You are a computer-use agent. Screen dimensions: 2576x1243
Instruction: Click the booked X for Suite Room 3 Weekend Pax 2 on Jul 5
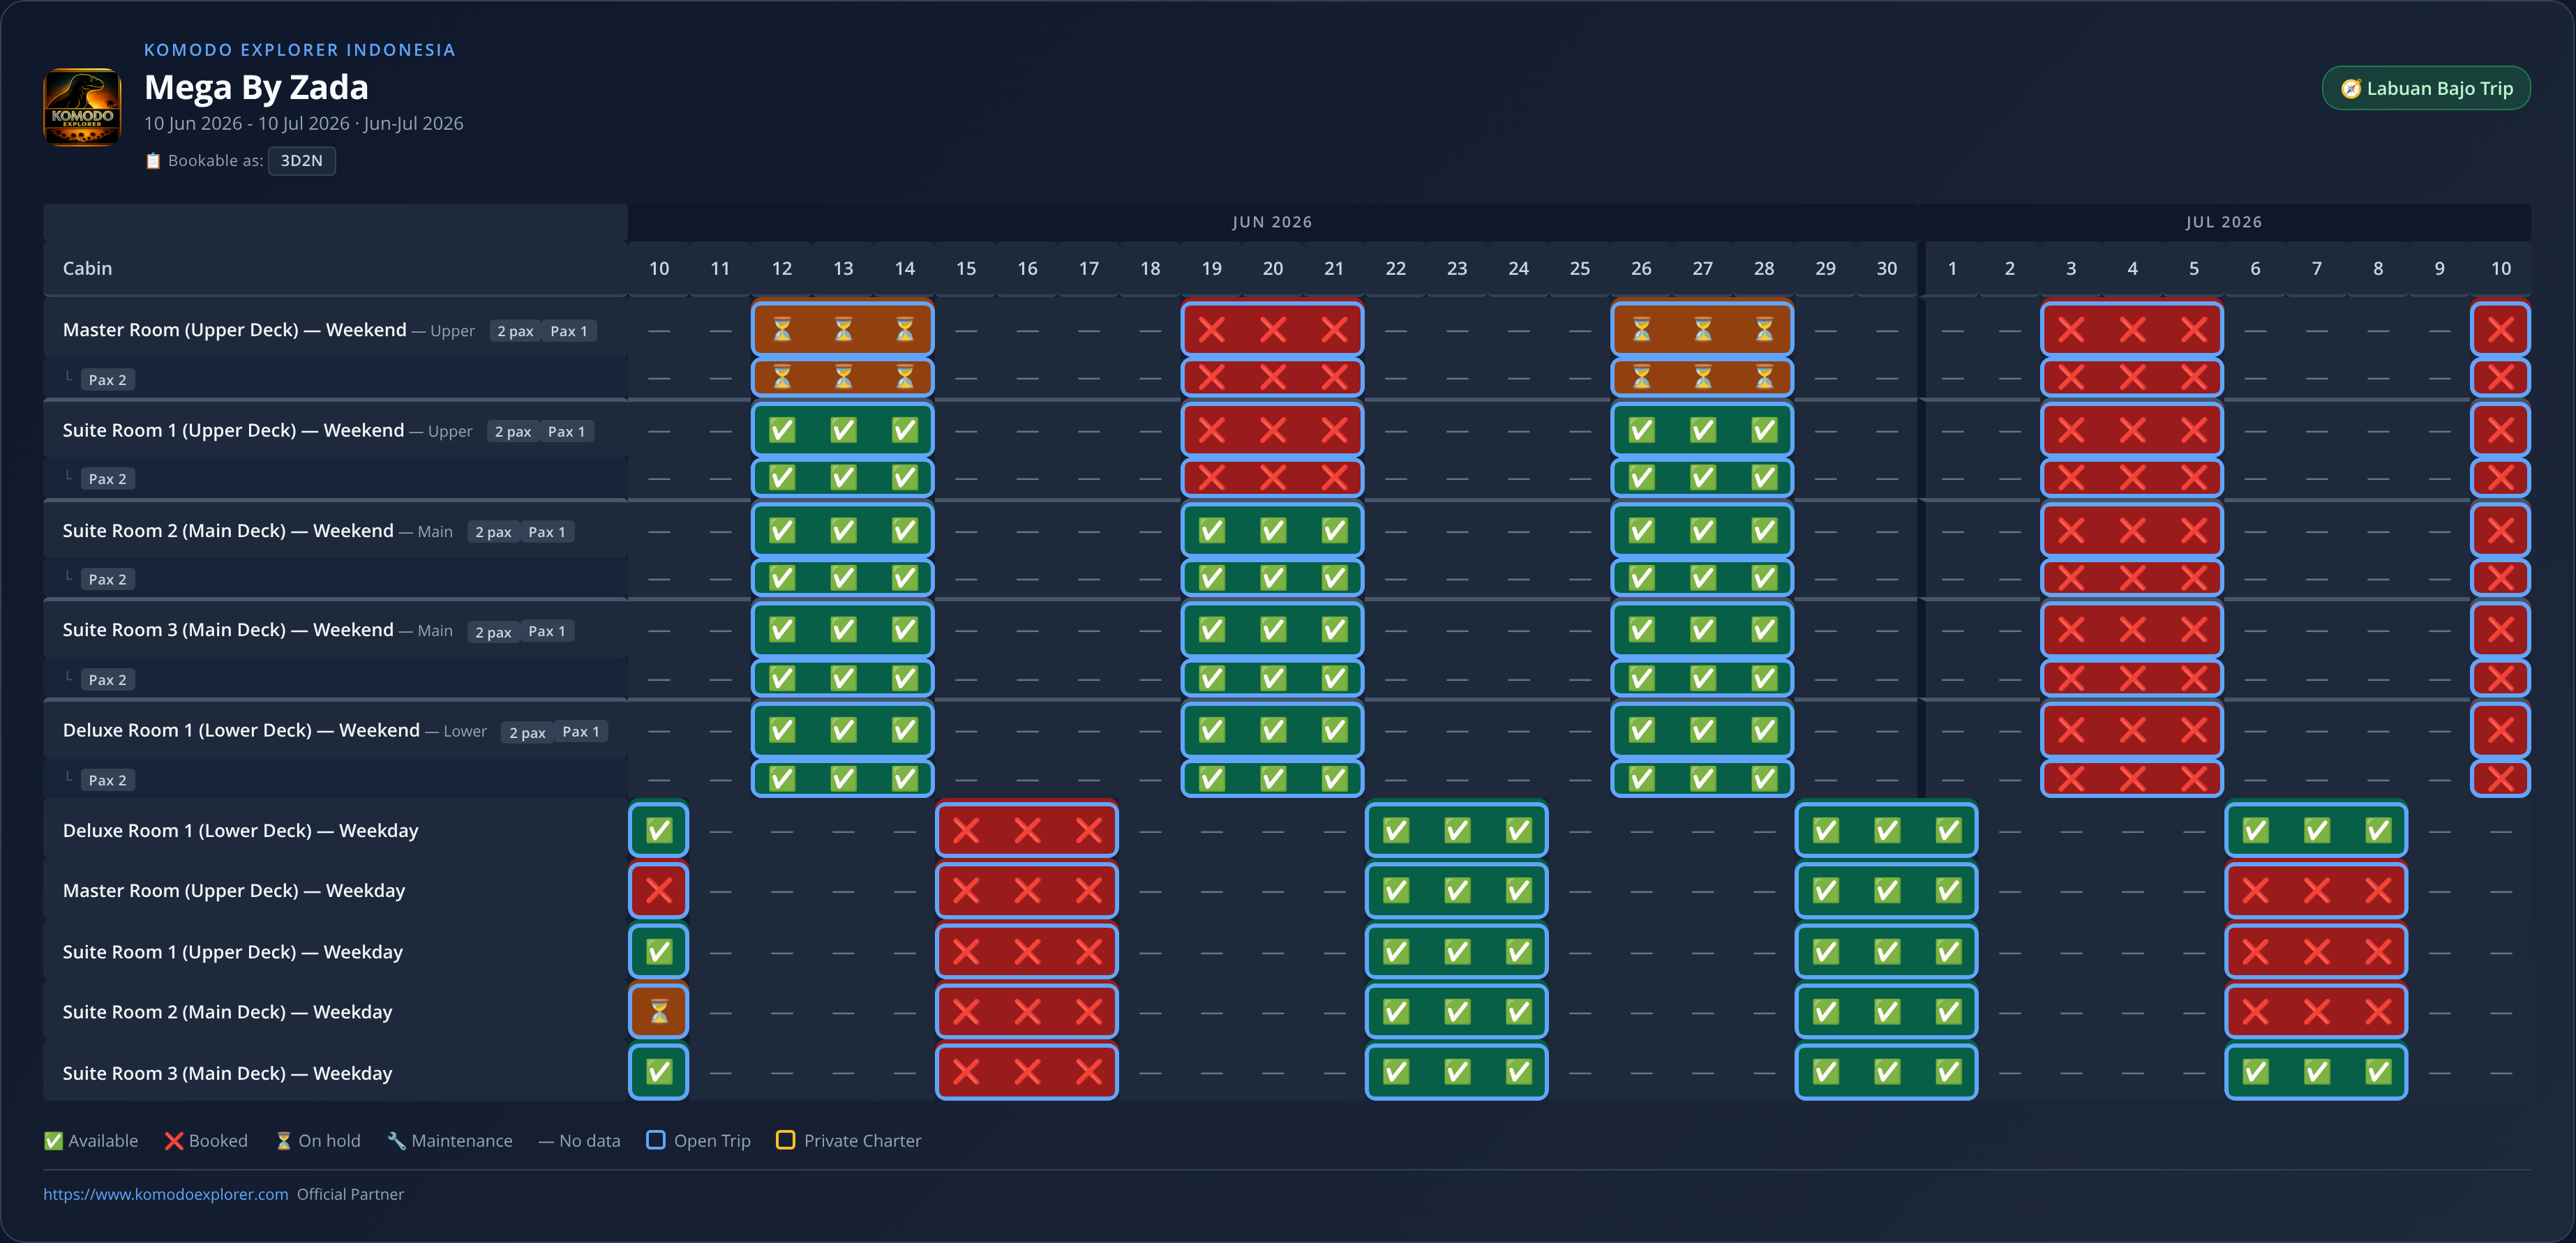coord(2193,679)
